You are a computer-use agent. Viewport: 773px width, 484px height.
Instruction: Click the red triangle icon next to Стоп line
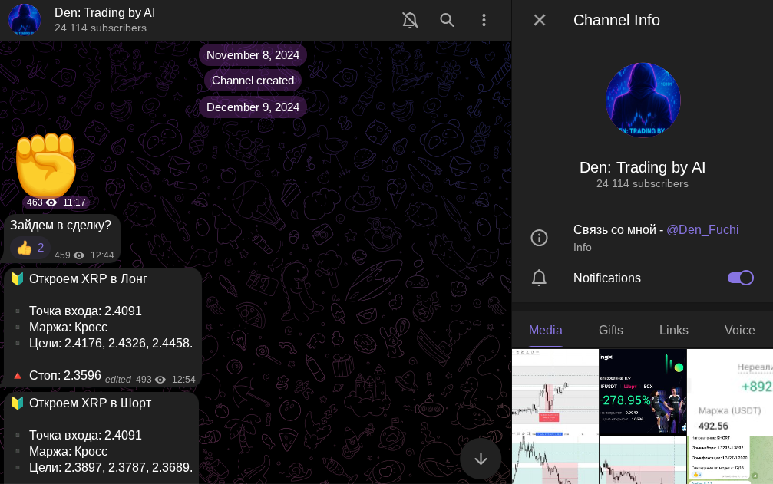18,375
